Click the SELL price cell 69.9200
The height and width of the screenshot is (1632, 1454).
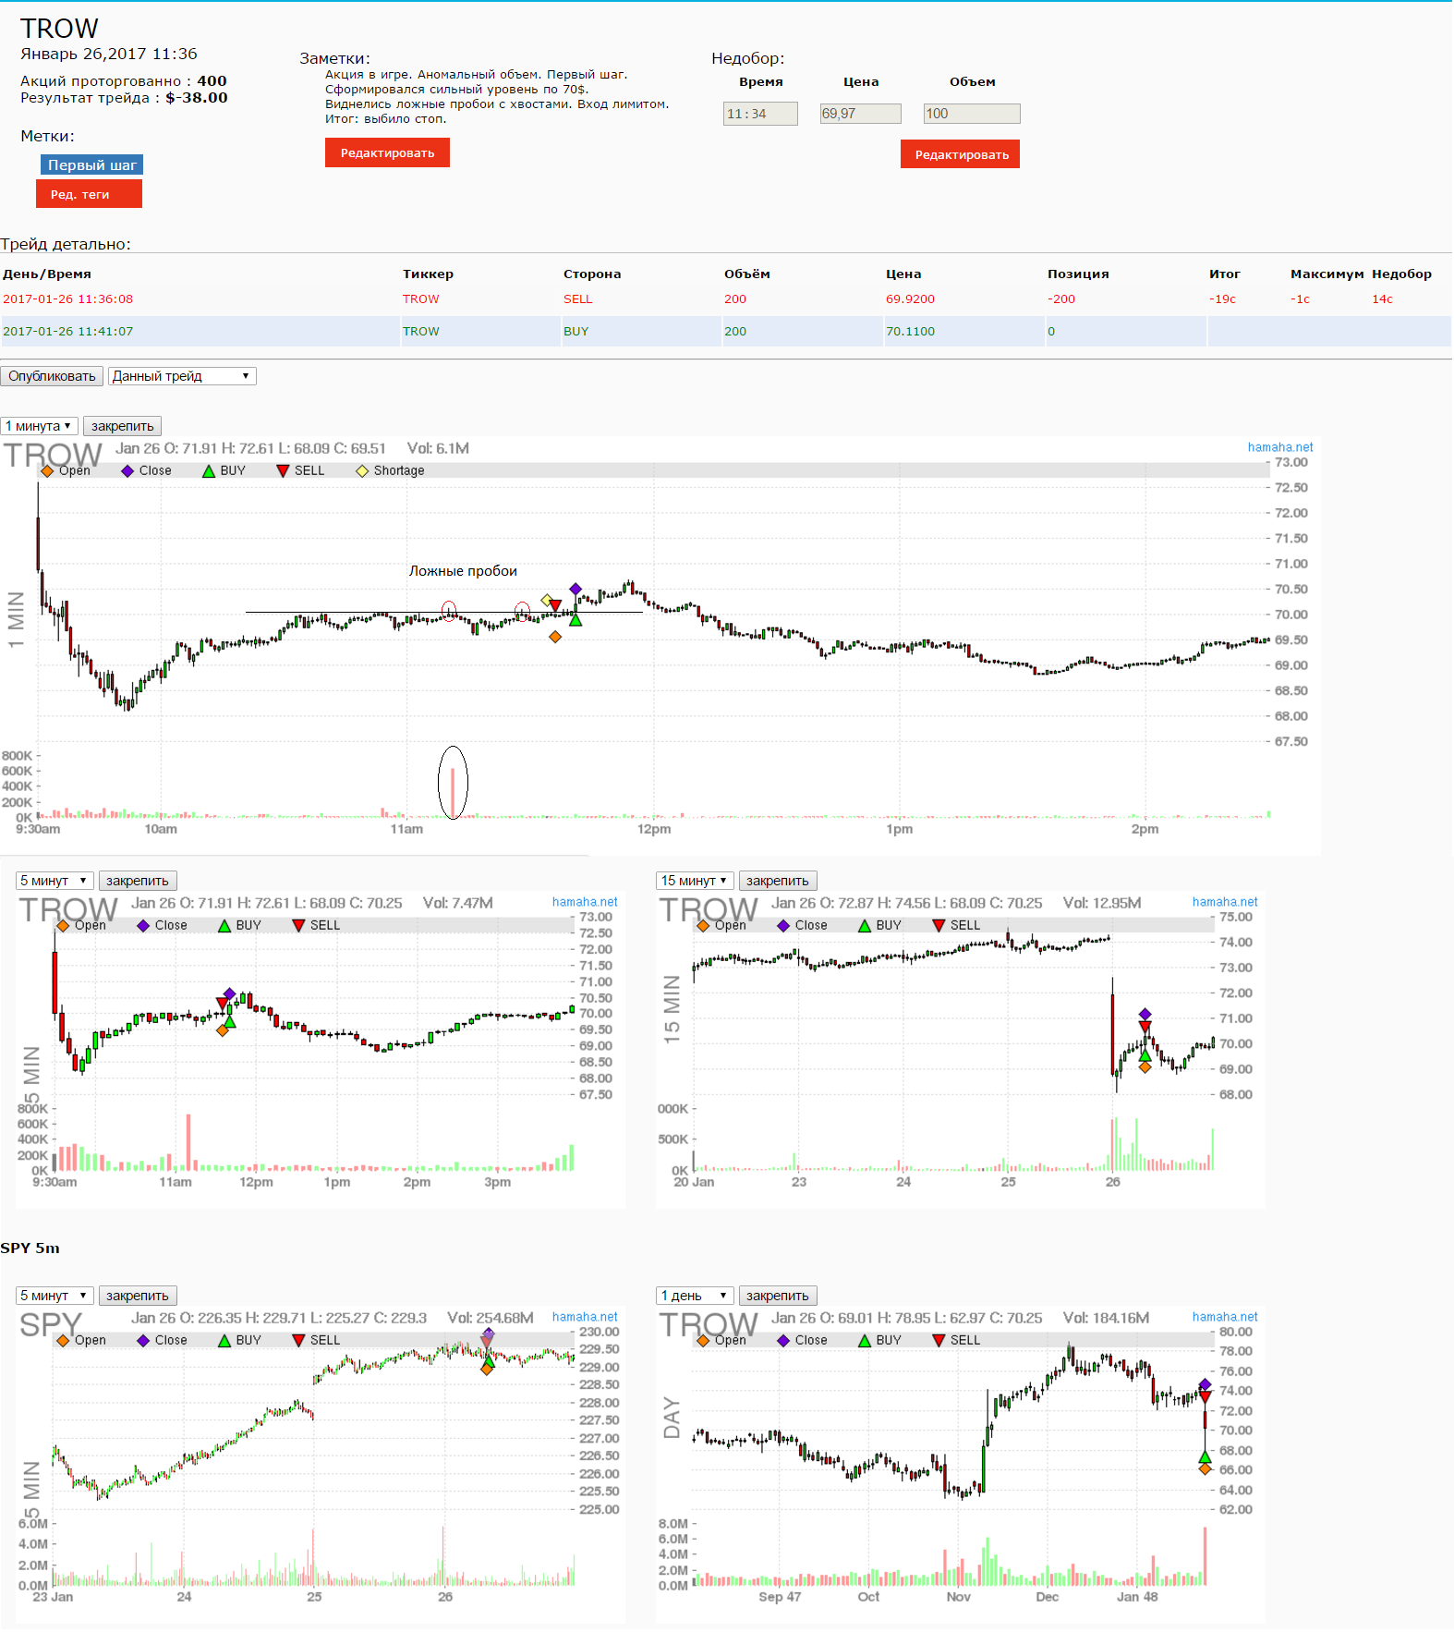click(910, 299)
